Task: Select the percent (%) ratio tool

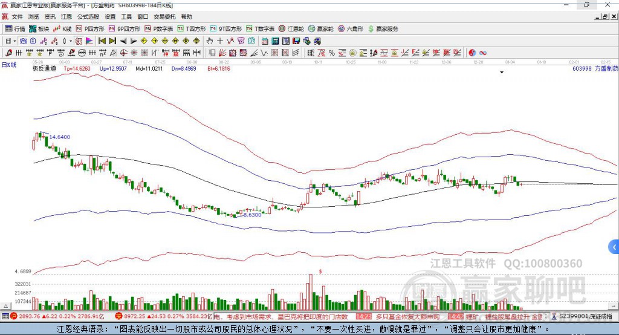Action: [x=332, y=53]
